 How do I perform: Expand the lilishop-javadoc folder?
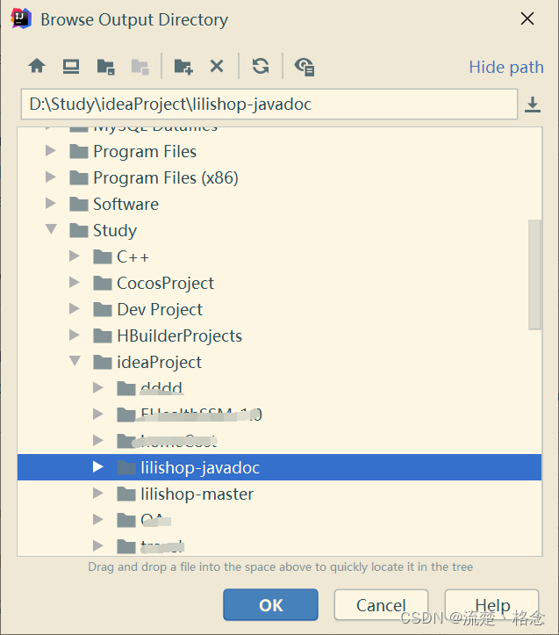98,467
